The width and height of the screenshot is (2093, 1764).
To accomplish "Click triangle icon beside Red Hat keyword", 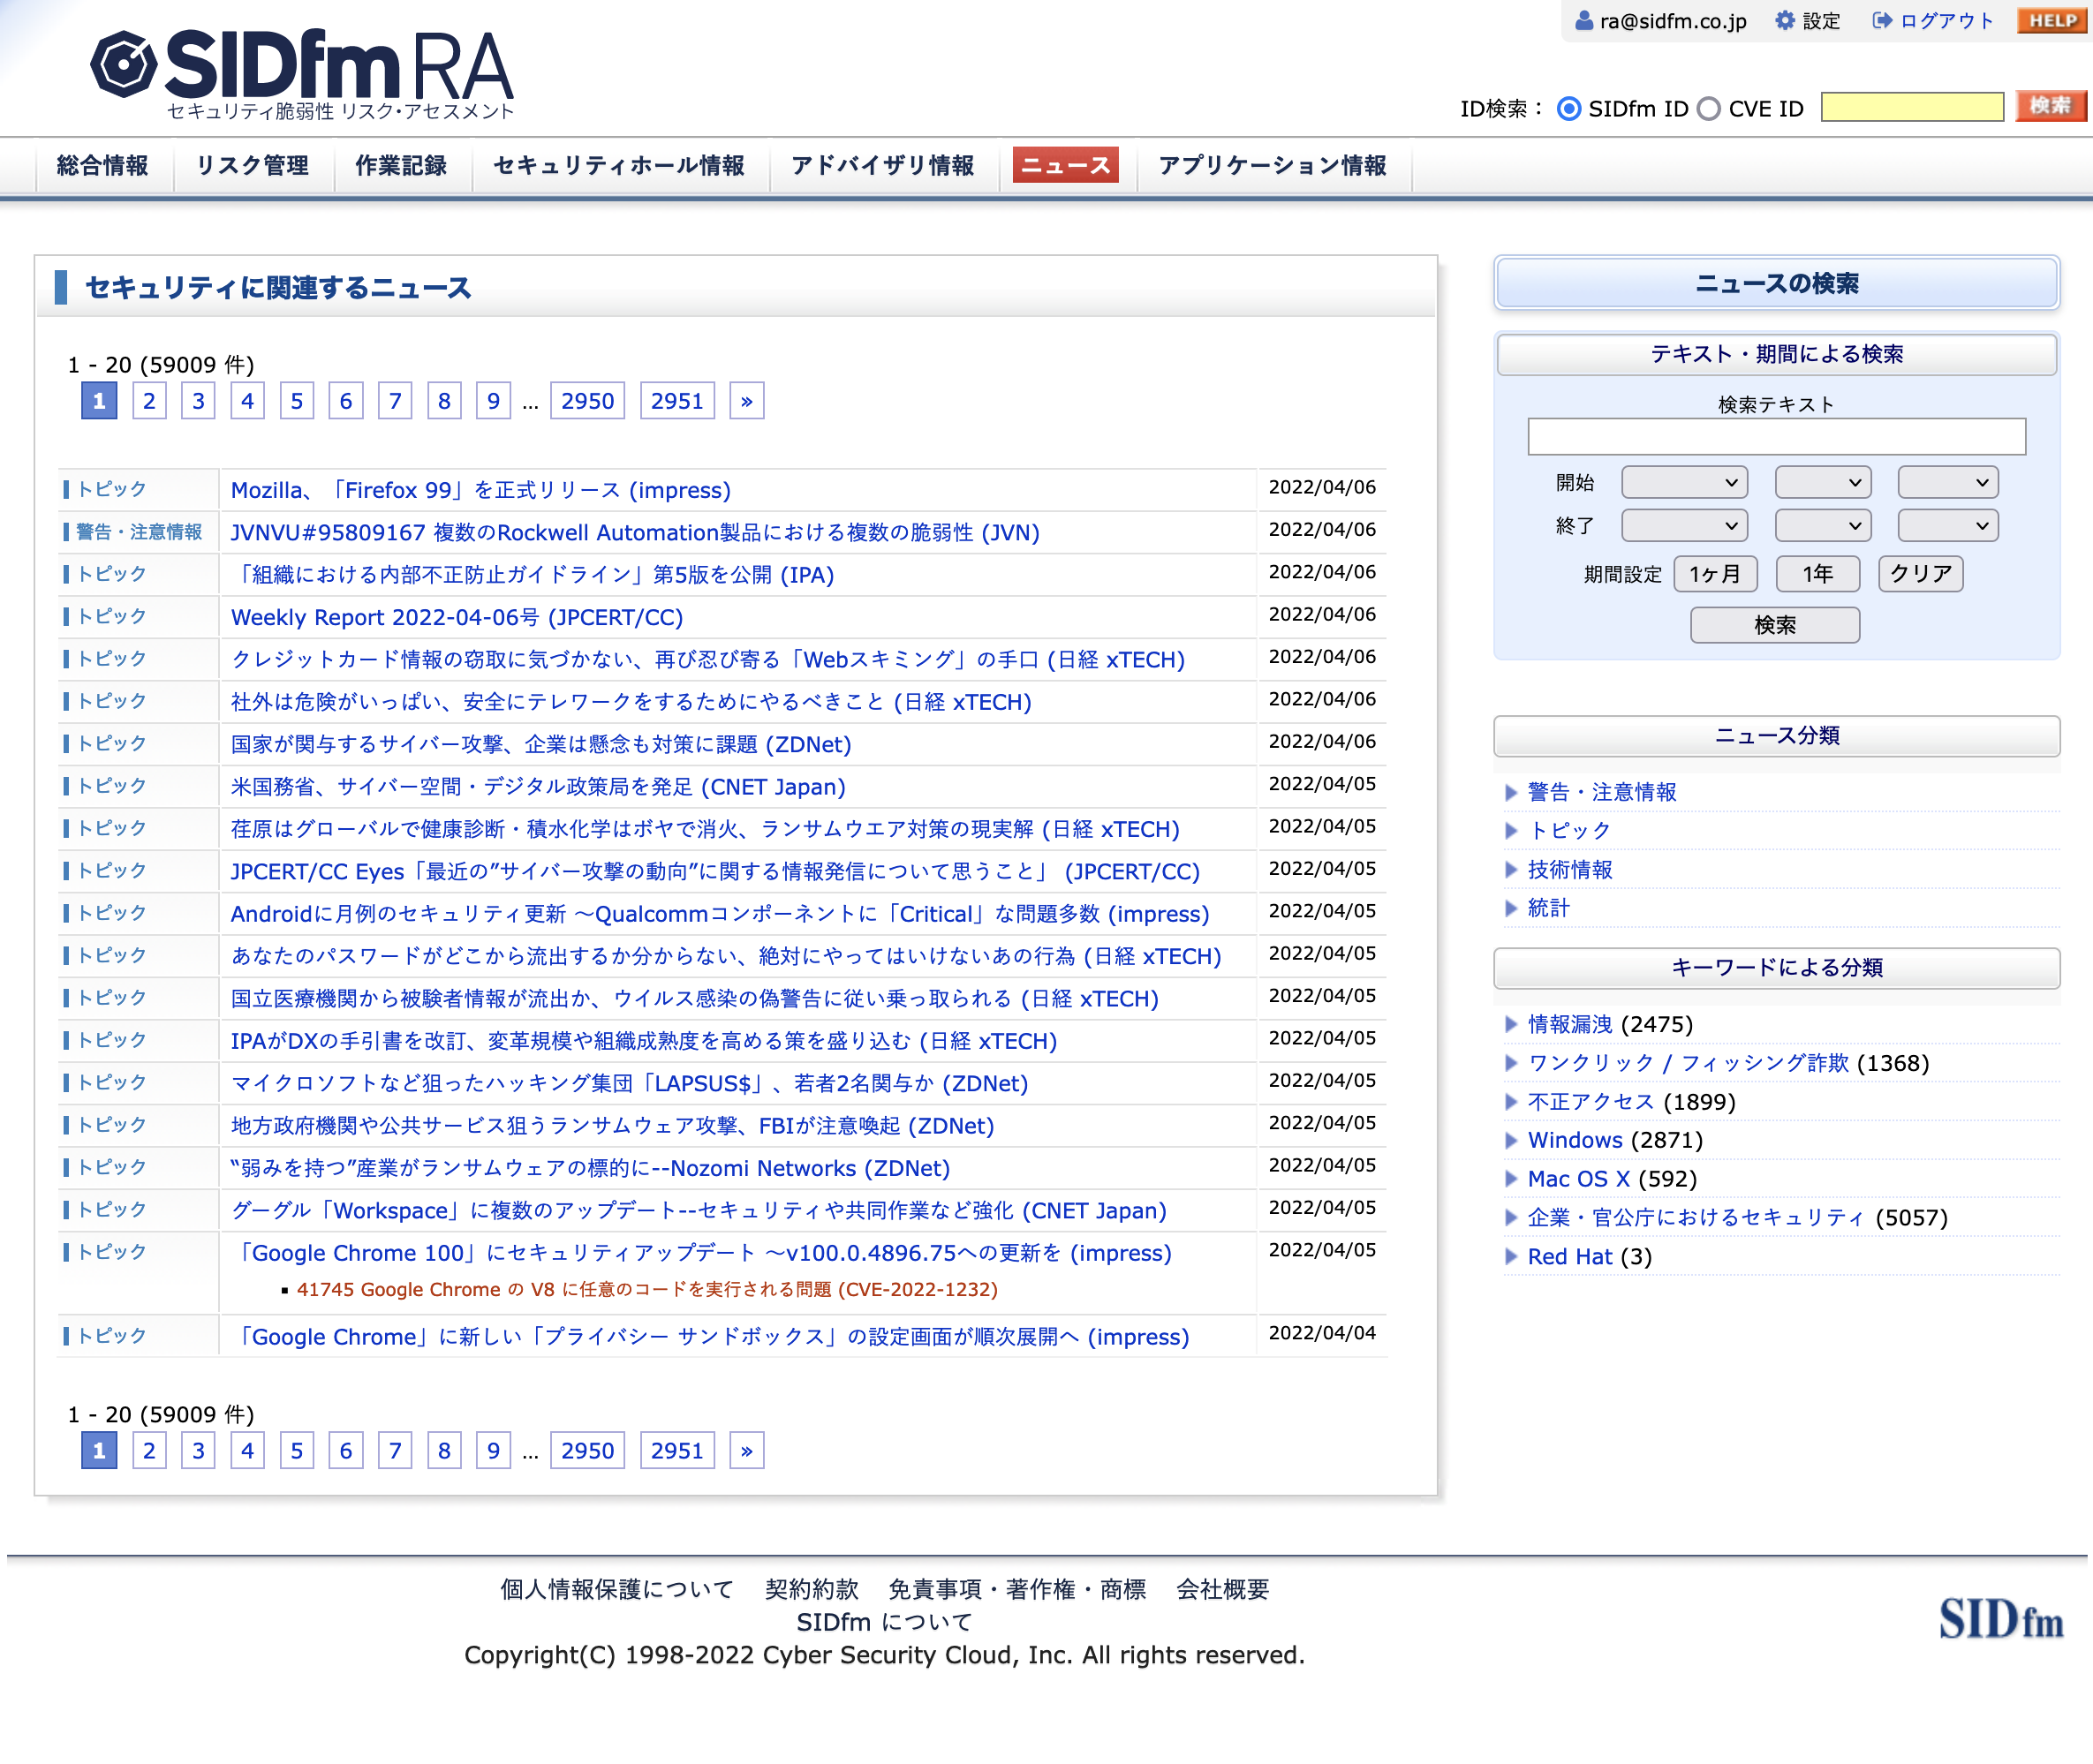I will [x=1511, y=1257].
